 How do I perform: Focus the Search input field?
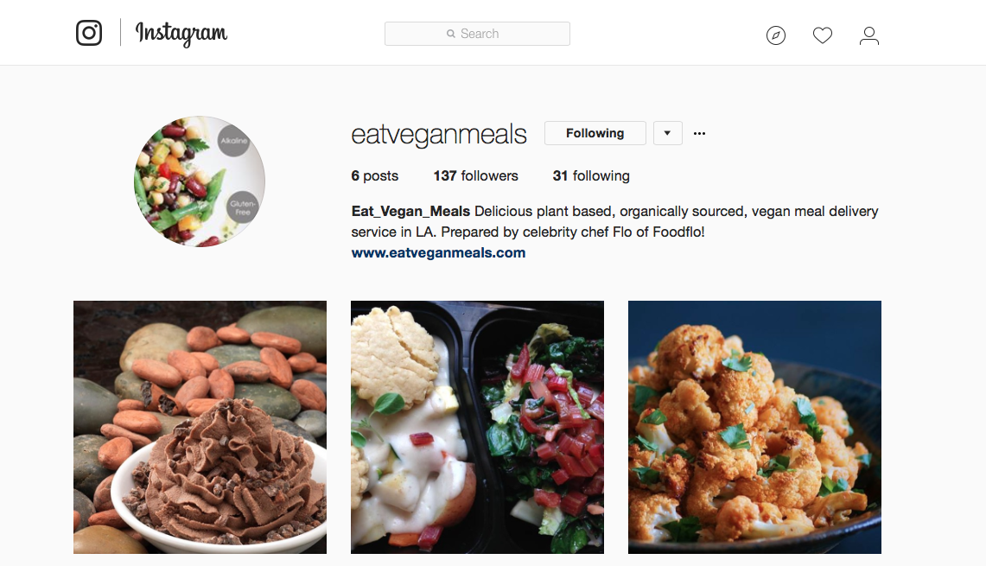click(477, 34)
